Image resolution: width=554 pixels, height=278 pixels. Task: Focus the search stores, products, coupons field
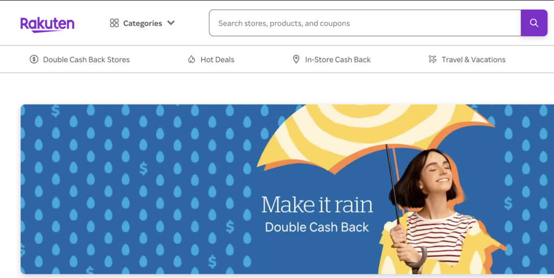pyautogui.click(x=365, y=23)
